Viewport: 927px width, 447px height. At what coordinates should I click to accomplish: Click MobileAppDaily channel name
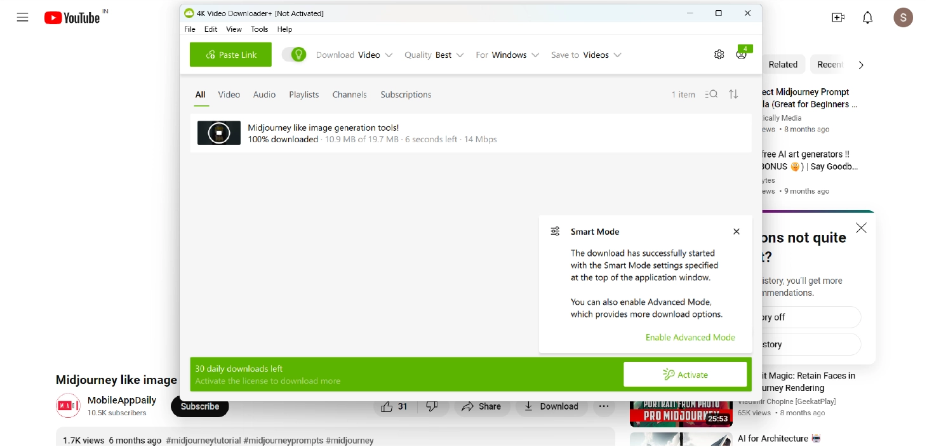click(x=122, y=401)
